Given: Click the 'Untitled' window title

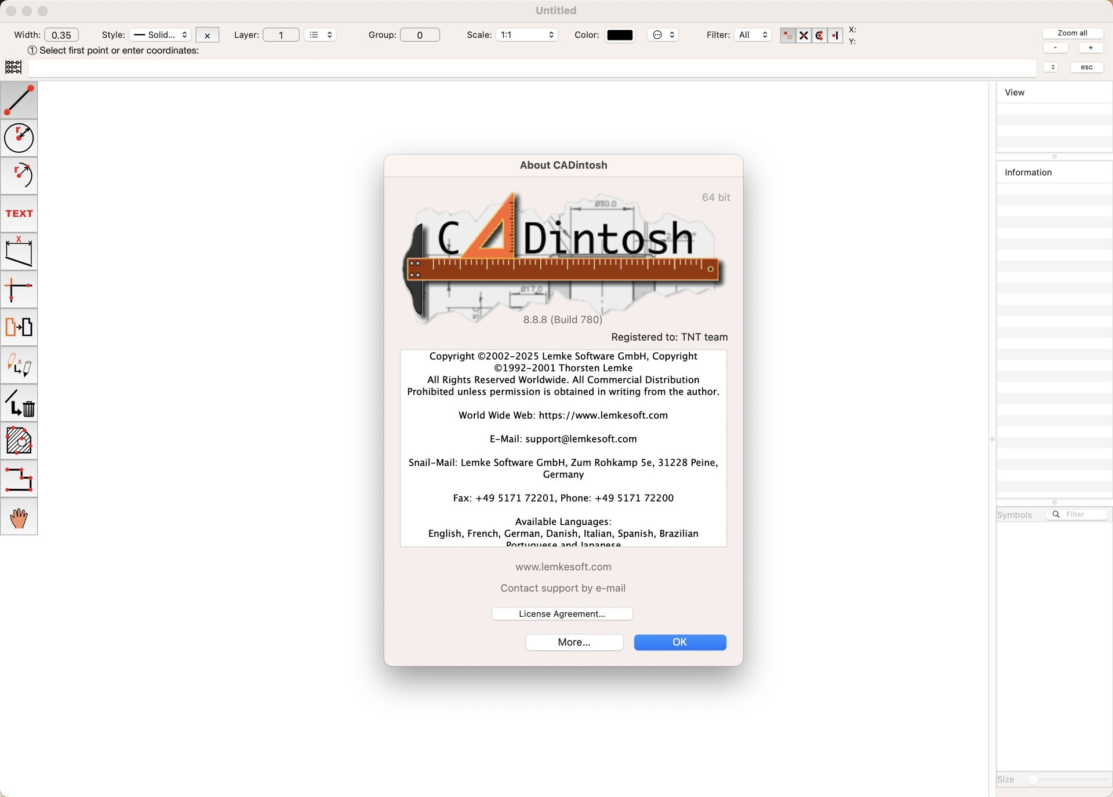Looking at the screenshot, I should [556, 10].
